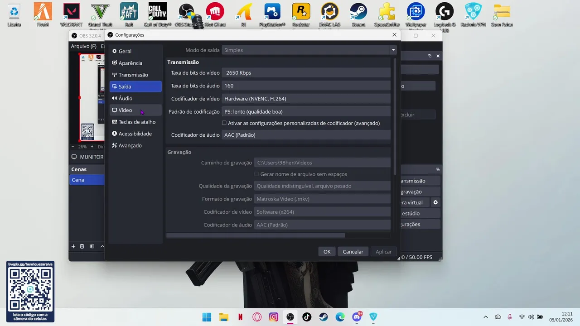
Task: Open the FiveM desktop icon
Action: point(43,15)
